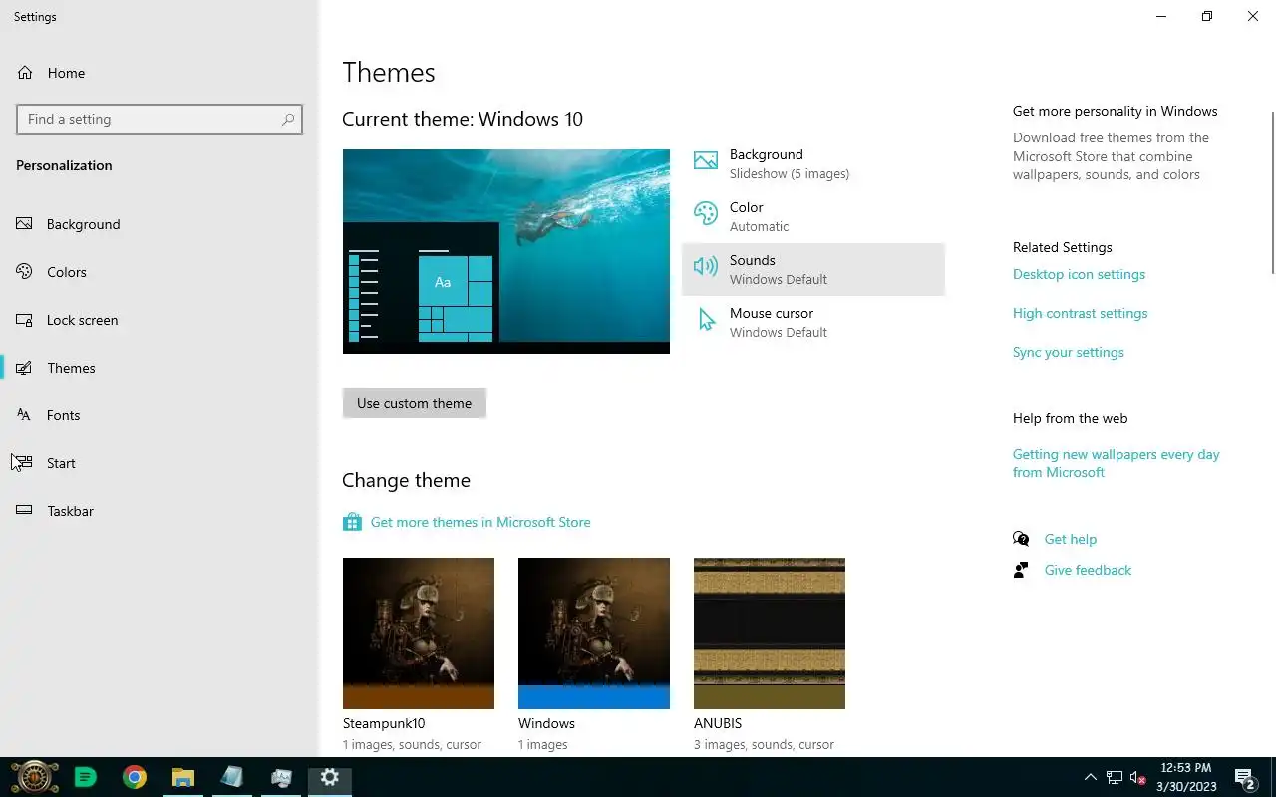The height and width of the screenshot is (797, 1276).
Task: Click Use custom theme button
Action: coord(414,403)
